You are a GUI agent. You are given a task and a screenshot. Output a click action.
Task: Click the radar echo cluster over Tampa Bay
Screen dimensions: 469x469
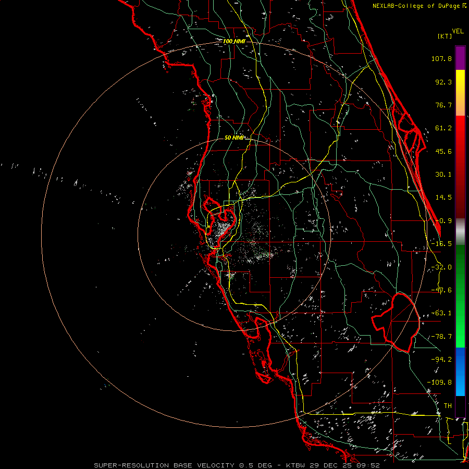(x=221, y=230)
